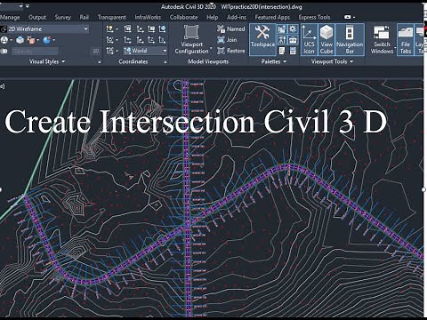427x320 pixels.
Task: Open the Help ribbon tab
Action: (213, 17)
